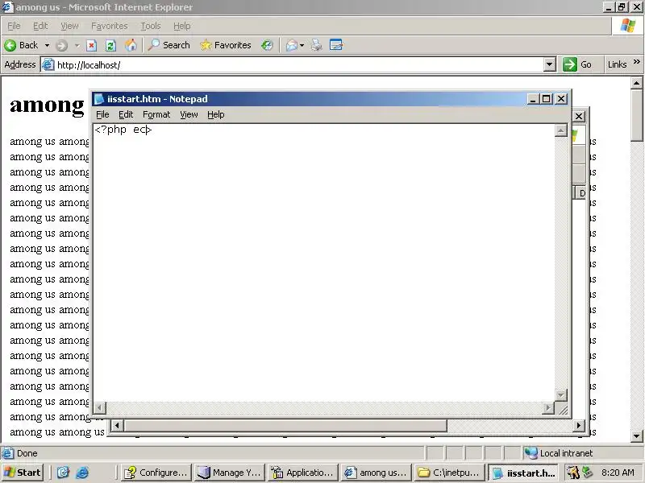Click Notepad's scroll down arrow
Screen dimensions: 645x483
[x=560, y=394]
